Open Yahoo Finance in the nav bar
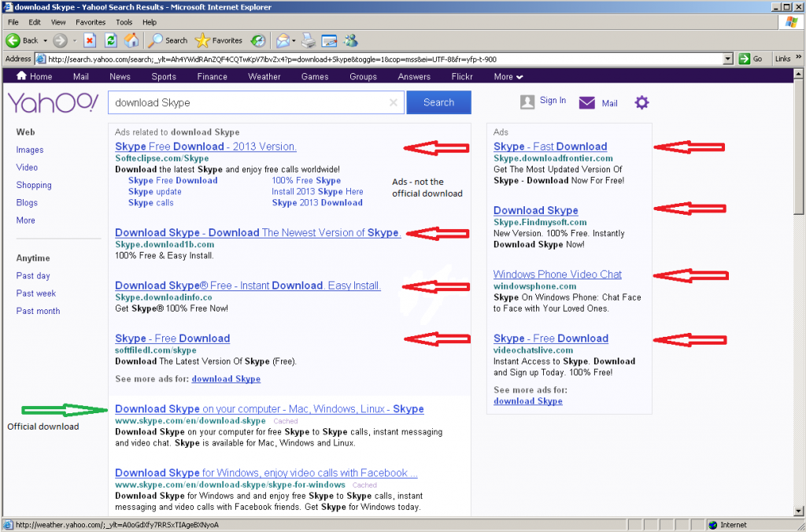Viewport: 806px width, 532px height. click(x=212, y=76)
